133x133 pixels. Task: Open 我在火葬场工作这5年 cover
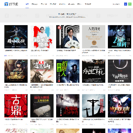(x=42, y=106)
